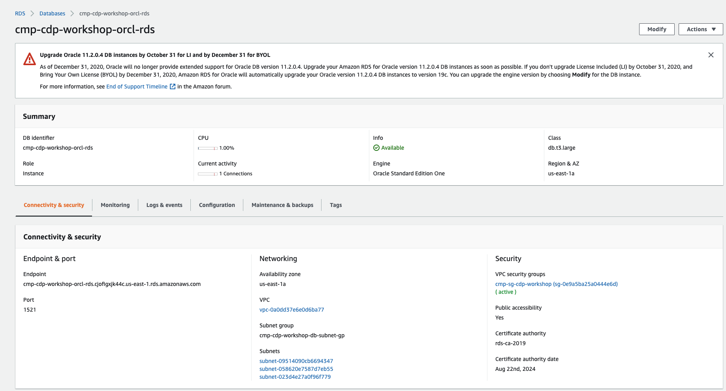Open subnet-09514090cb6694347 link

coord(296,361)
